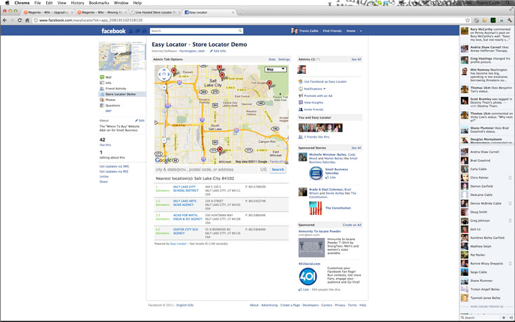
Task: Zoom in on the map with plus button
Action: pyautogui.click(x=164, y=87)
